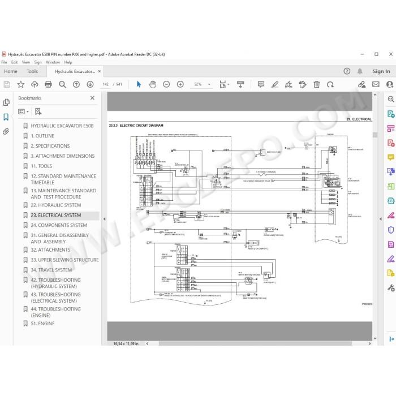The image size is (396, 396).
Task: Open the Window menu
Action: pos(53,62)
